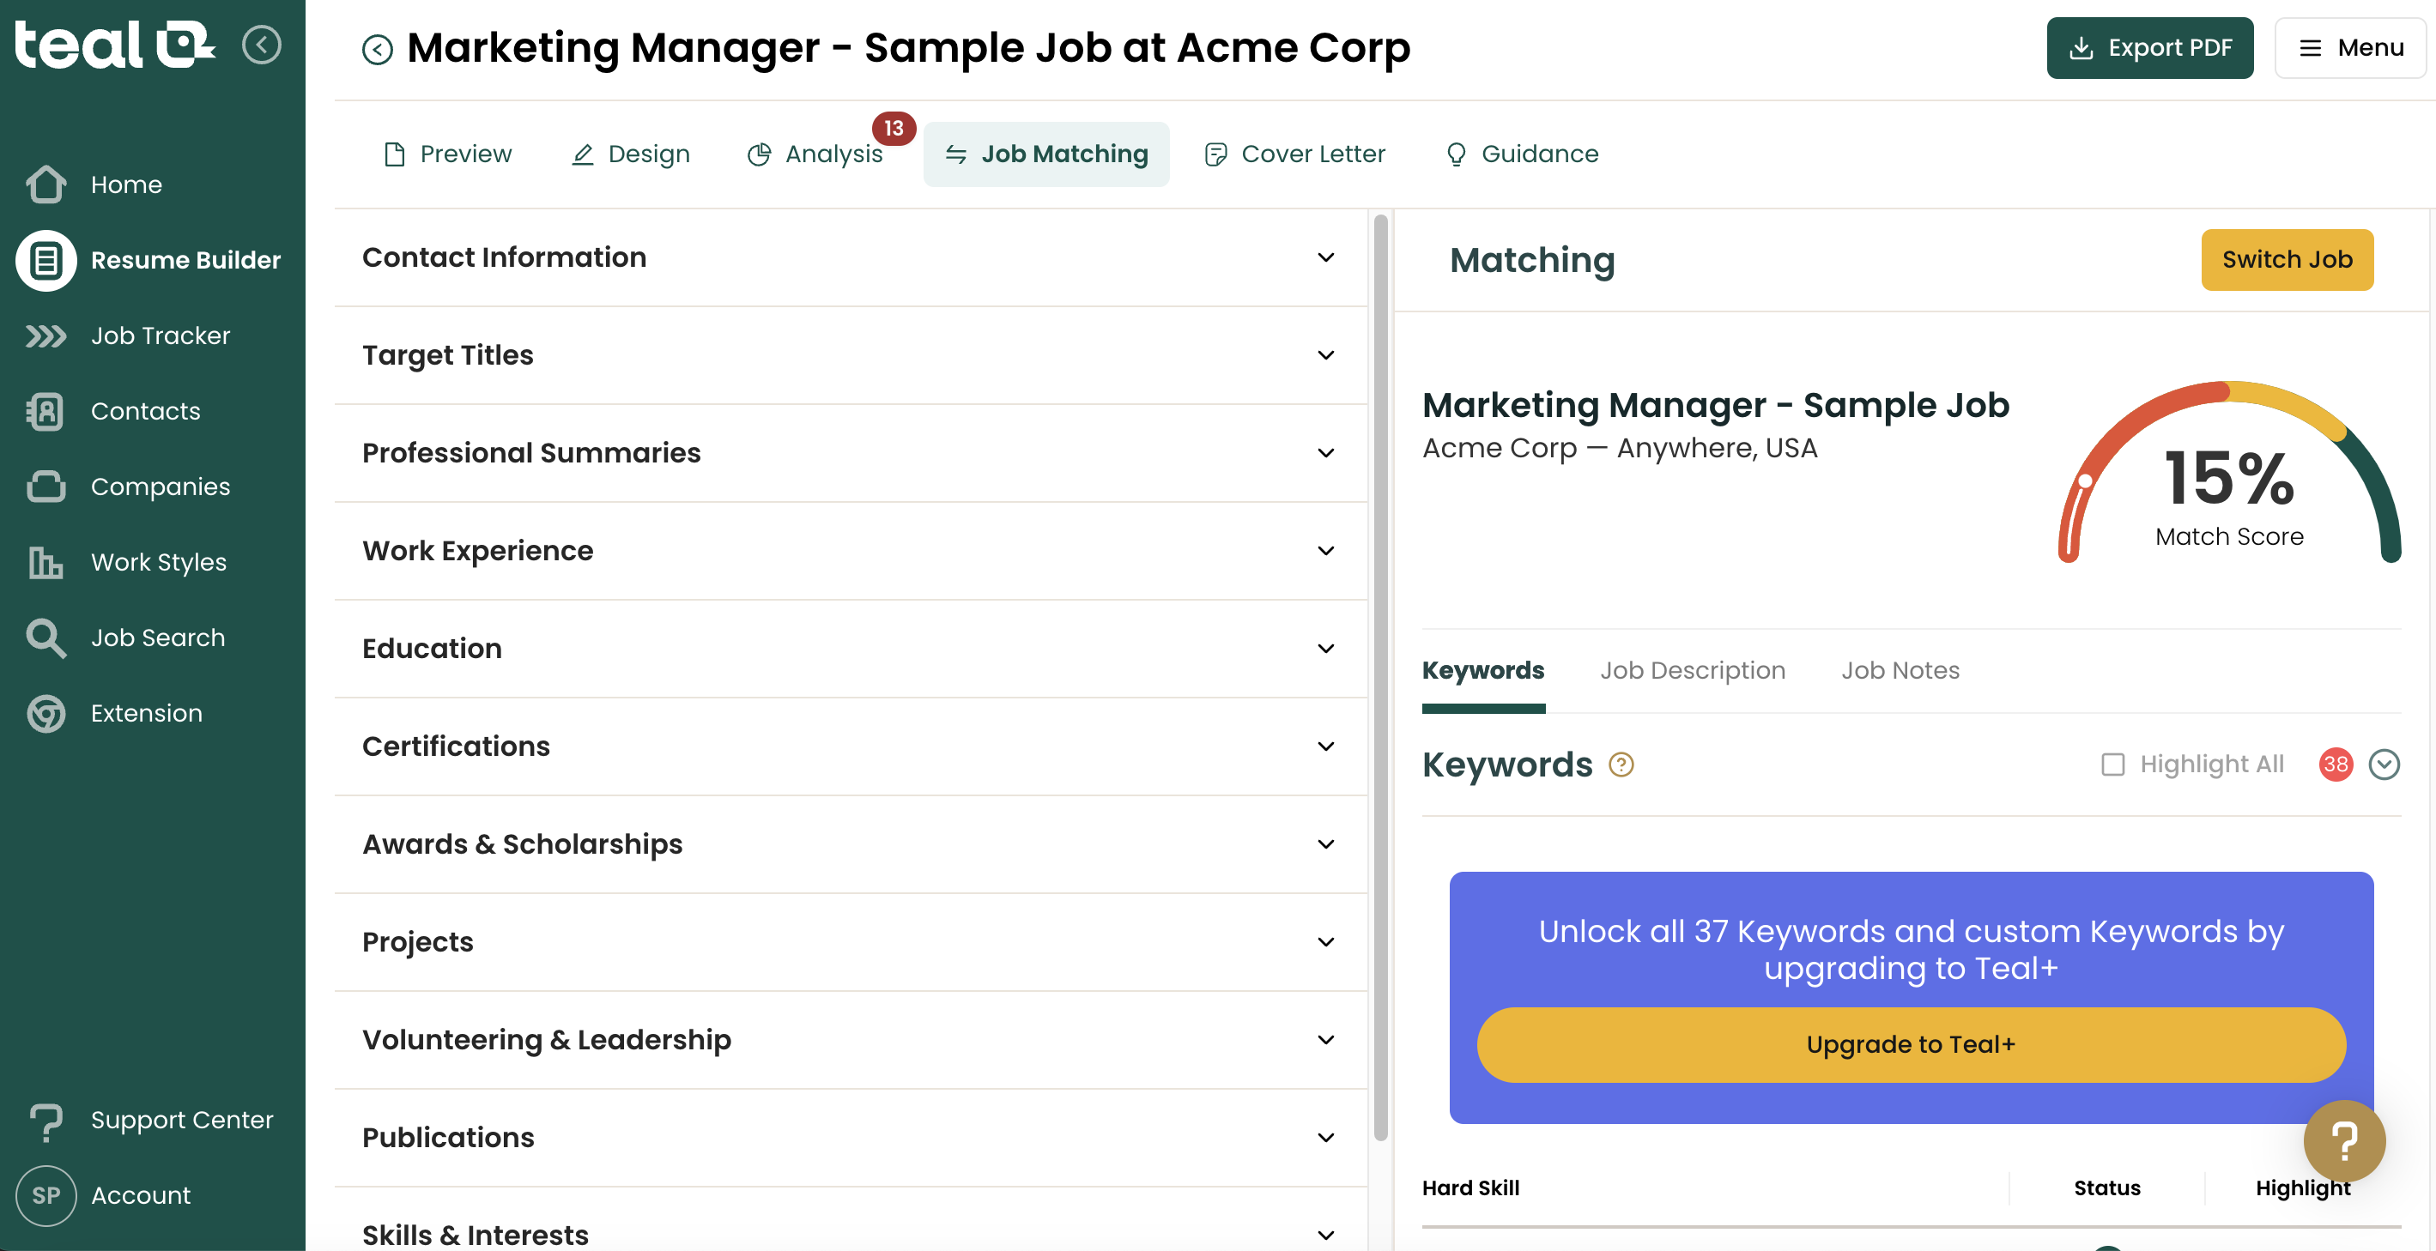
Task: Enable the Highlight All checkbox
Action: (2114, 764)
